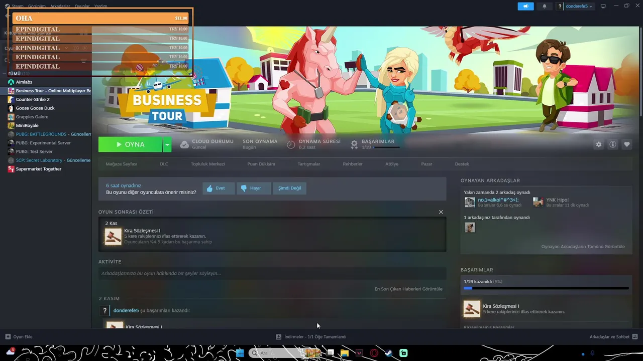Viewport: 643px width, 361px height.
Task: Open File Explorer from taskbar
Action: coord(345,353)
